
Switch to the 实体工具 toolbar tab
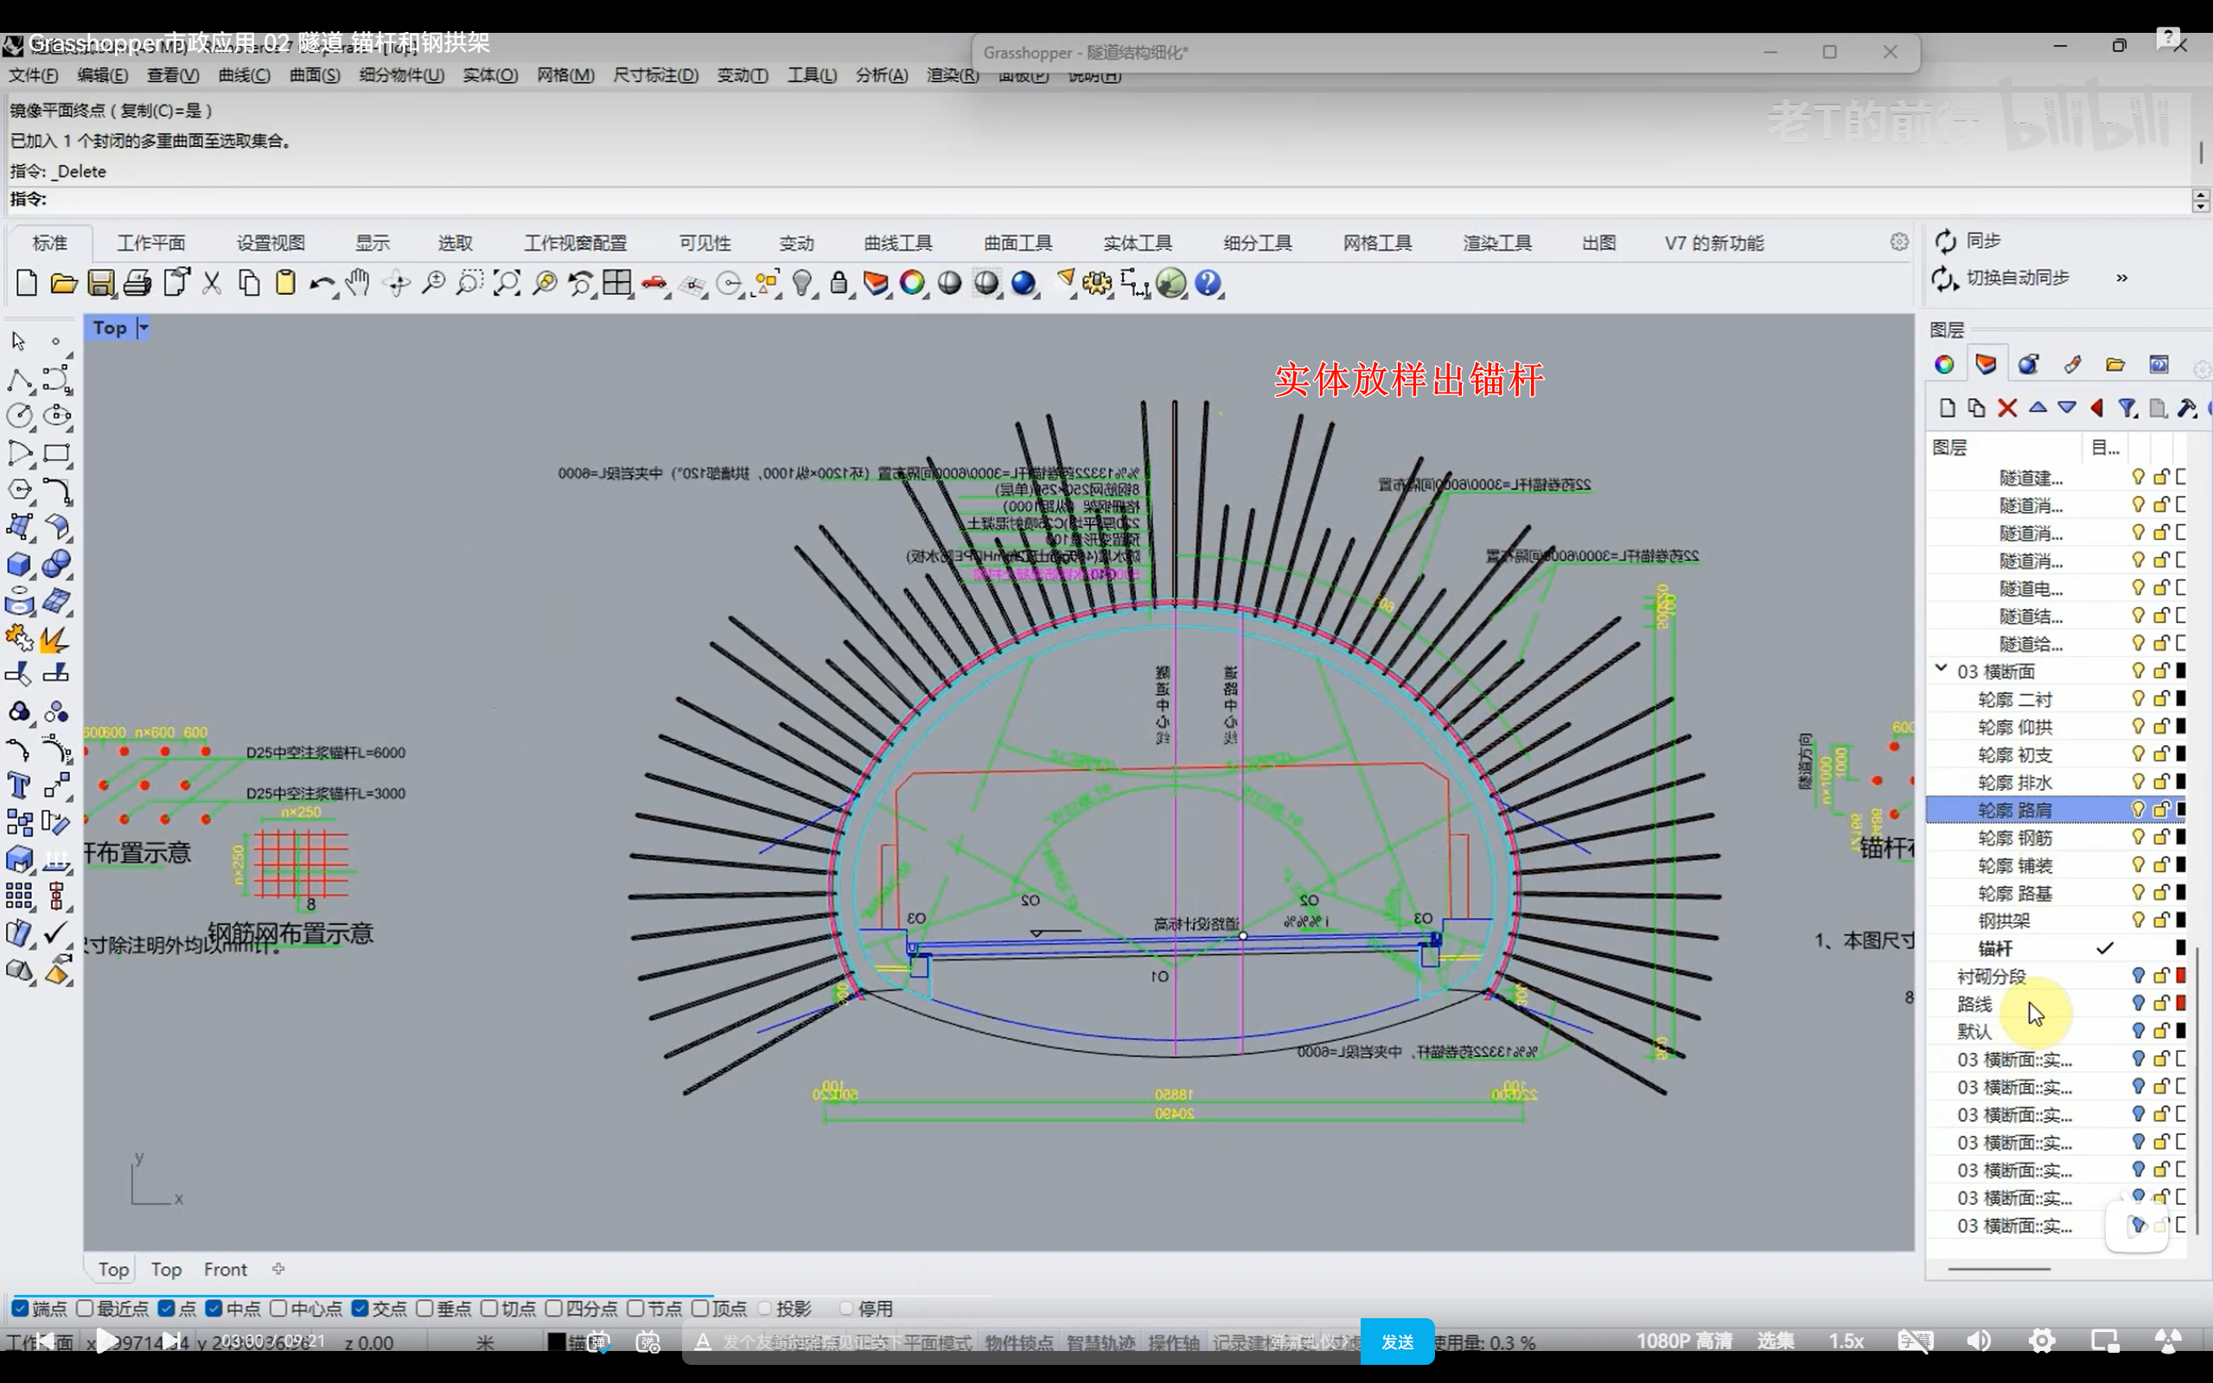click(1137, 243)
